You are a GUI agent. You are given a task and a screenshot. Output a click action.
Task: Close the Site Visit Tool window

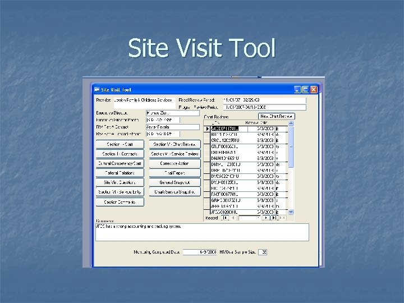314,89
